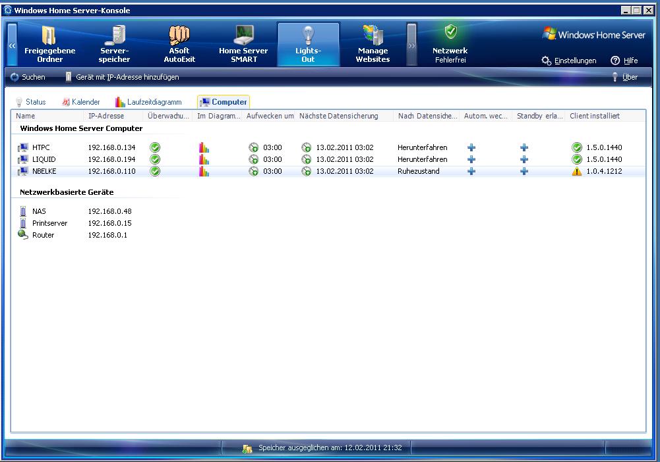Click NAS device icon
Screen dimensions: 660x462
(23, 211)
